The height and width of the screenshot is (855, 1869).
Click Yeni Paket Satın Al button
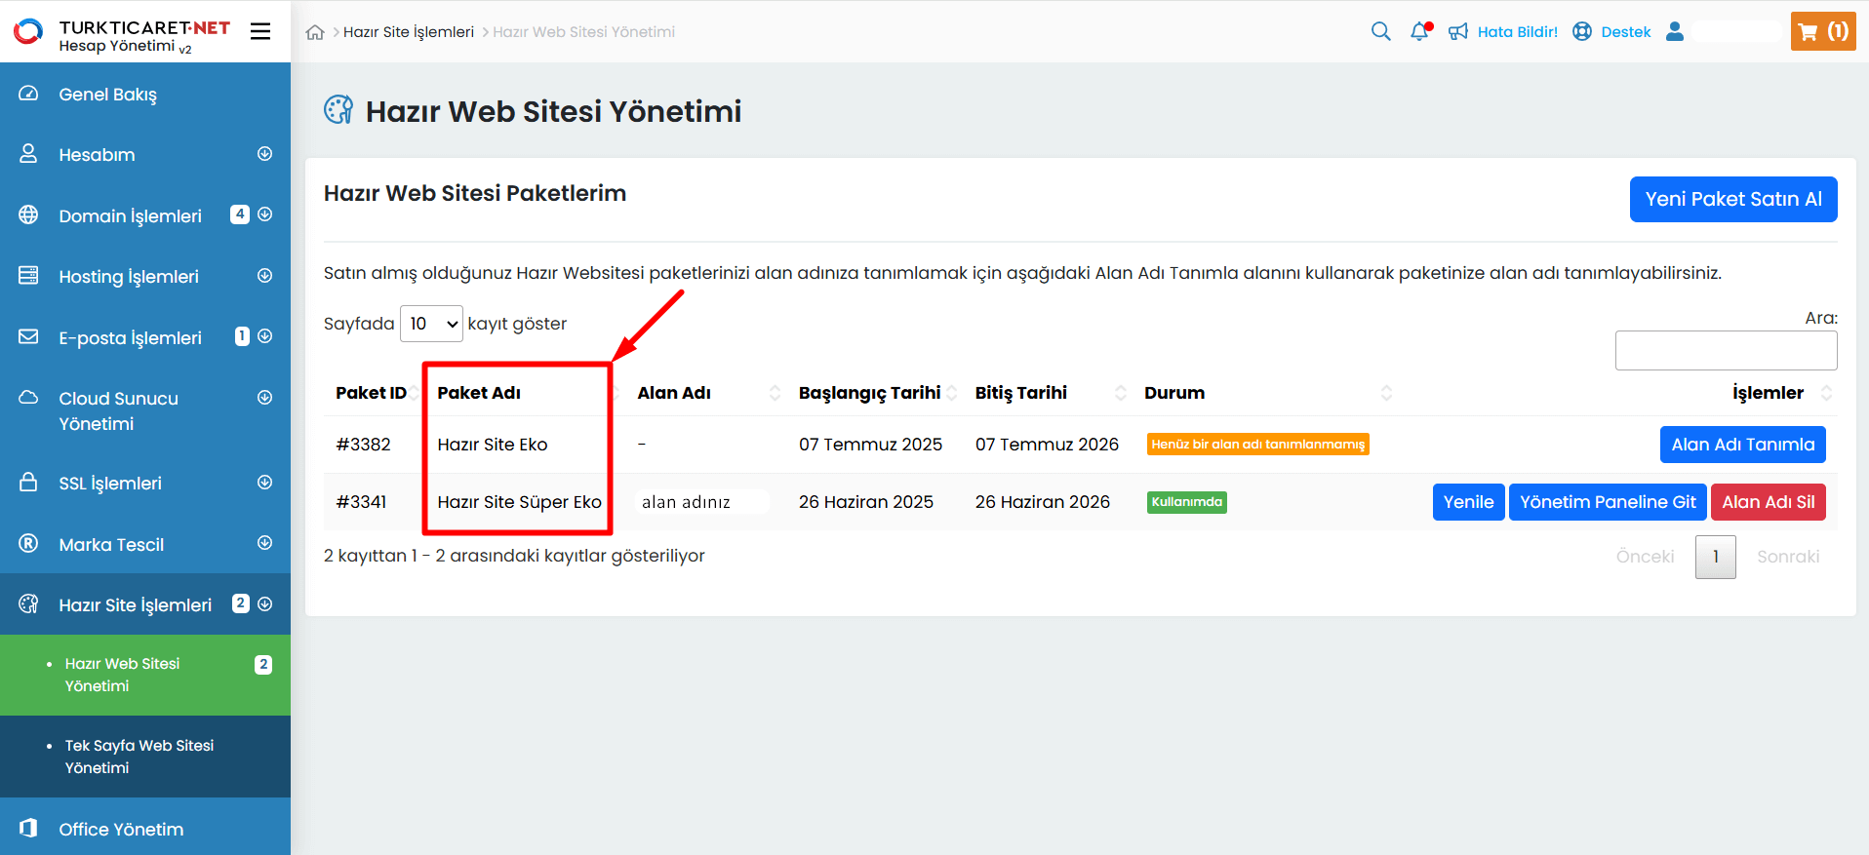1733,199
